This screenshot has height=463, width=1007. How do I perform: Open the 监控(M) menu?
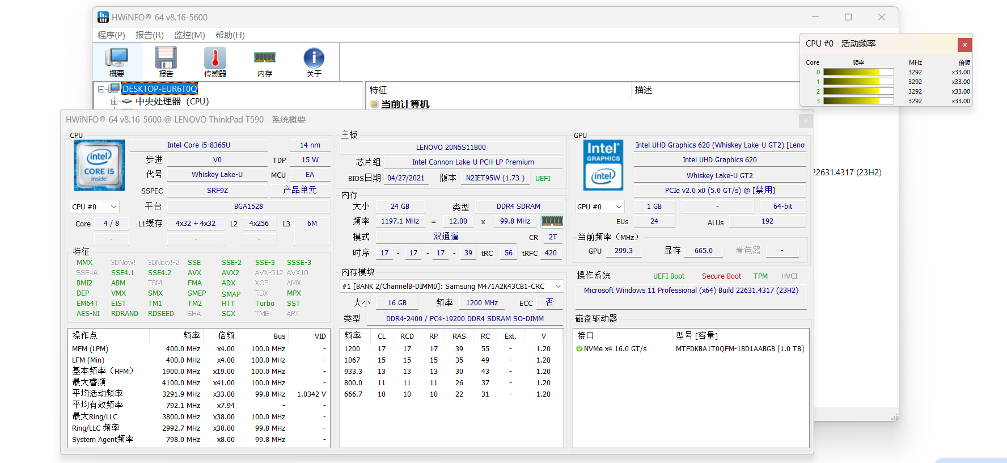point(189,35)
